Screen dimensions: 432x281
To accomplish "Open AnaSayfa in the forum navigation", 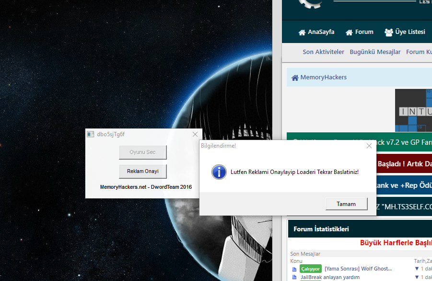I will (321, 32).
